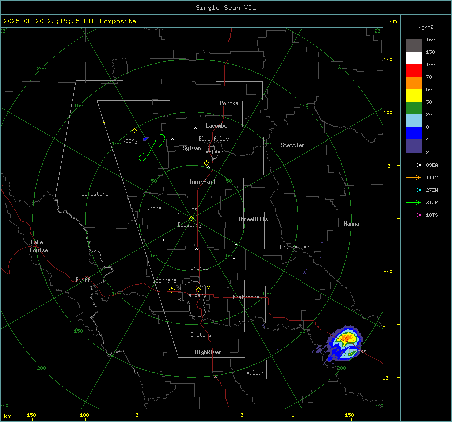Click the Stettler town label
Viewport: 452px width, 422px height.
[293, 145]
